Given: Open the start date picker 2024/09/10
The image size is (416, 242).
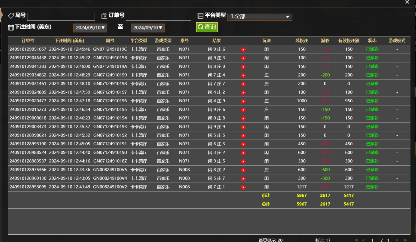Looking at the screenshot, I should point(90,28).
